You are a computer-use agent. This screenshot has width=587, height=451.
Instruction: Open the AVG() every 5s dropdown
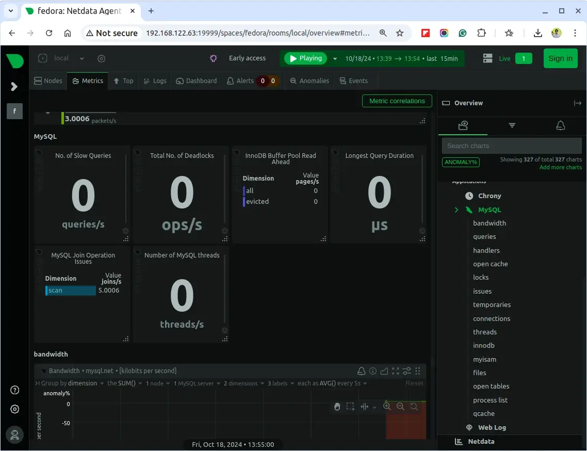tap(332, 383)
